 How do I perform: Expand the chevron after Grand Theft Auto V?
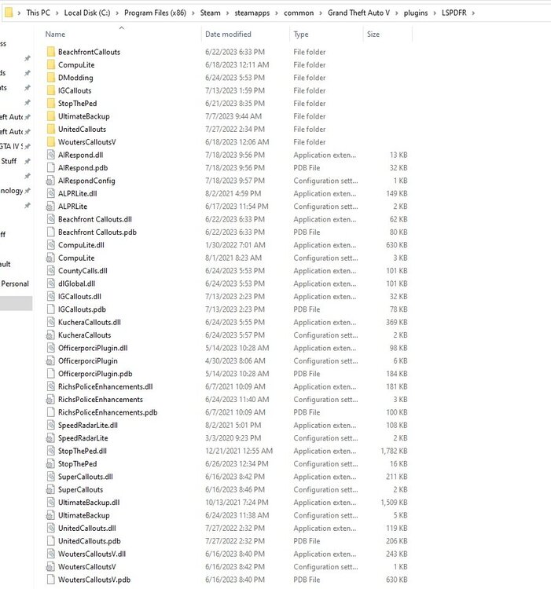[396, 13]
